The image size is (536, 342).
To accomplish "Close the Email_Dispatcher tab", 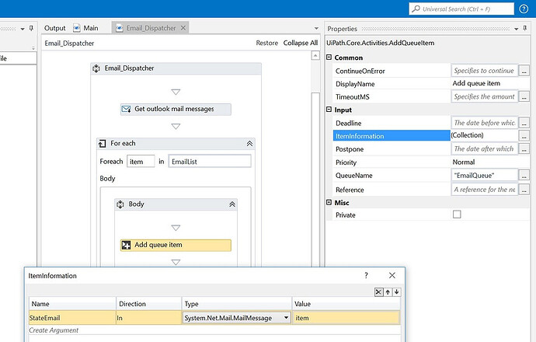I will tap(183, 28).
